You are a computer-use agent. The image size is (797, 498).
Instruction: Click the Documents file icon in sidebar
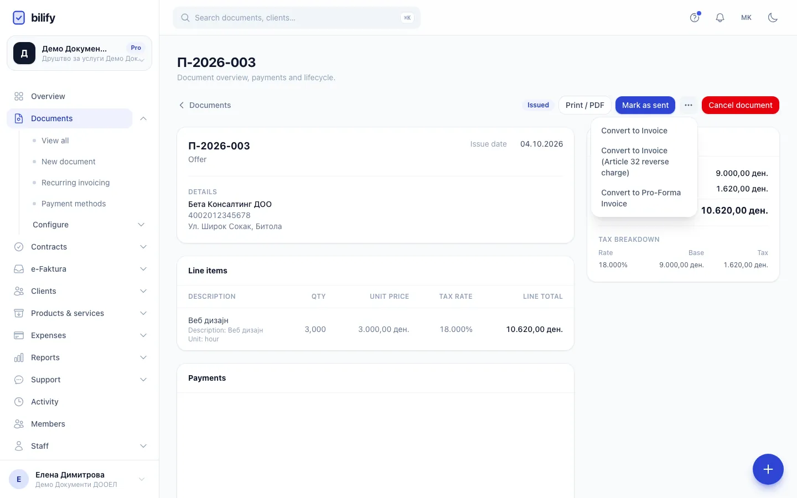19,118
